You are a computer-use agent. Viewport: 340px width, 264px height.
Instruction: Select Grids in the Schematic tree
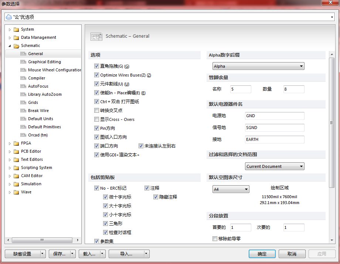[33, 102]
